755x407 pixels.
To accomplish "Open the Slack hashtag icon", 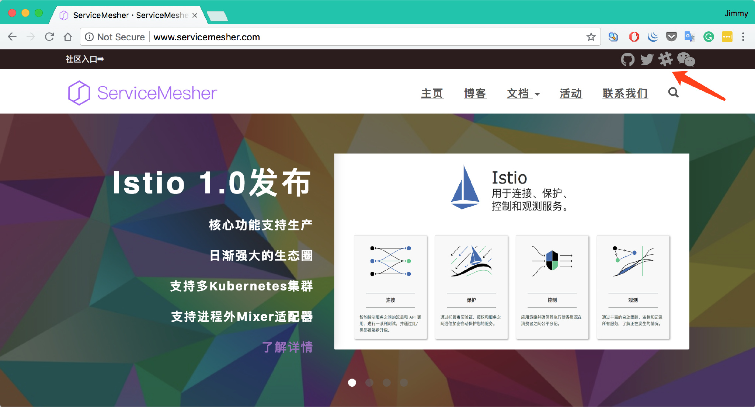I will 666,59.
